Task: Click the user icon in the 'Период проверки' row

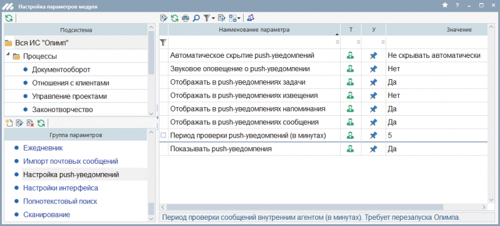Action: [351, 136]
